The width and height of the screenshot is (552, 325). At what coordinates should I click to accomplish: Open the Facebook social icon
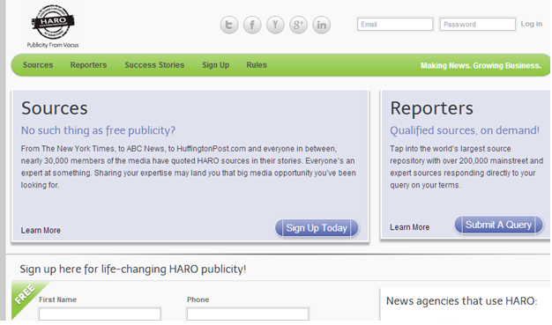point(252,25)
